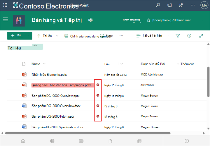The height and width of the screenshot is (146, 210).
Task: Click checked-out icon for Quảng cáo Chéo Campaigns
Action: tap(98, 85)
